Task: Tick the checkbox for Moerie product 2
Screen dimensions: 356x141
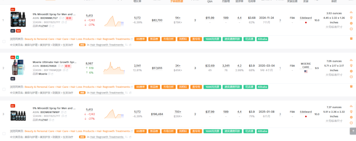Action: click(4, 89)
